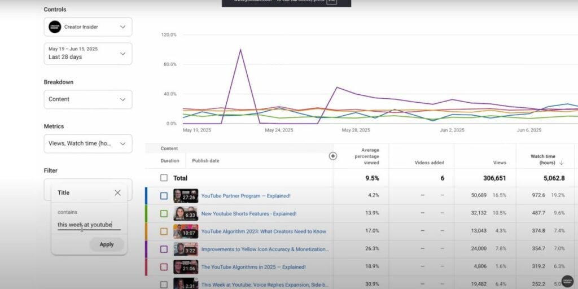Open YouTube Partner Program — Explained! link
Viewport: 578px width, 289px height.
(246, 196)
